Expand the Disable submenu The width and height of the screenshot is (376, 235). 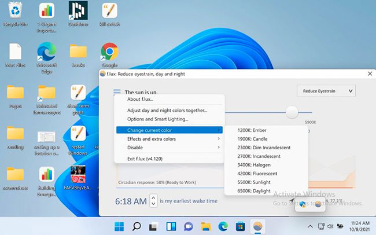tap(169, 148)
